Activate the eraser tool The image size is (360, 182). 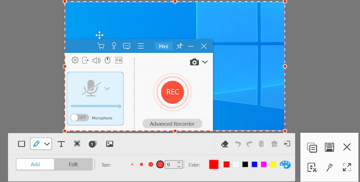point(225,144)
